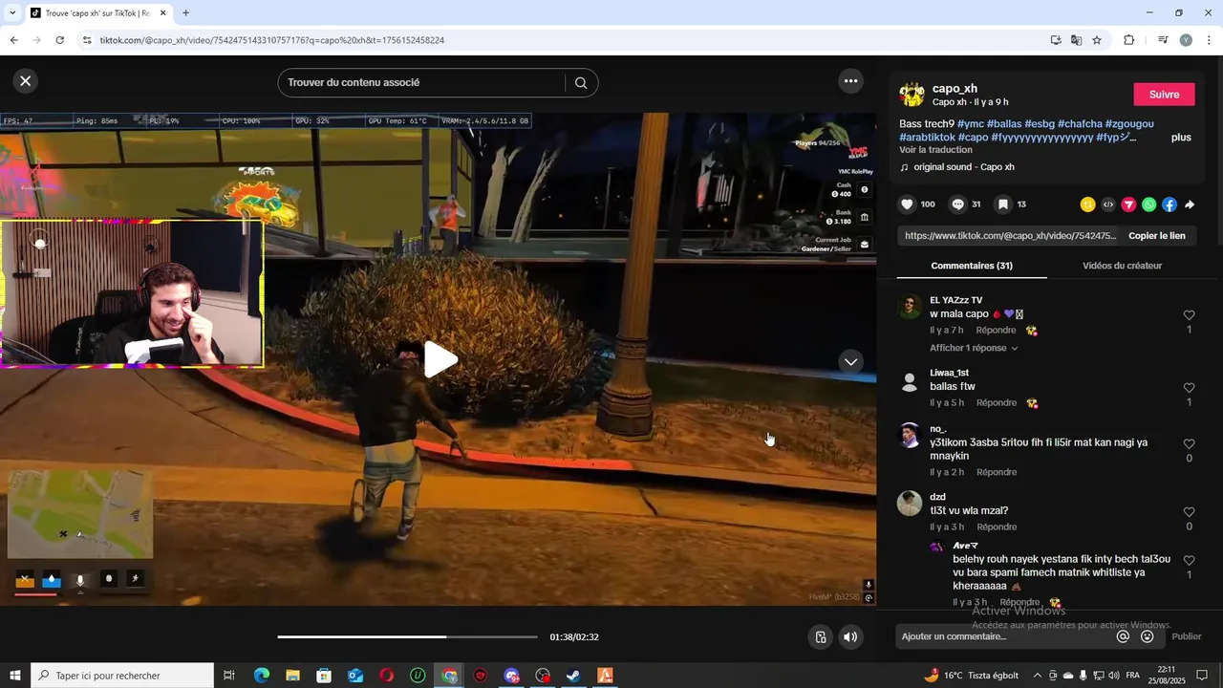Expand Afficher 1 réponse replies
The height and width of the screenshot is (688, 1223).
[974, 349]
